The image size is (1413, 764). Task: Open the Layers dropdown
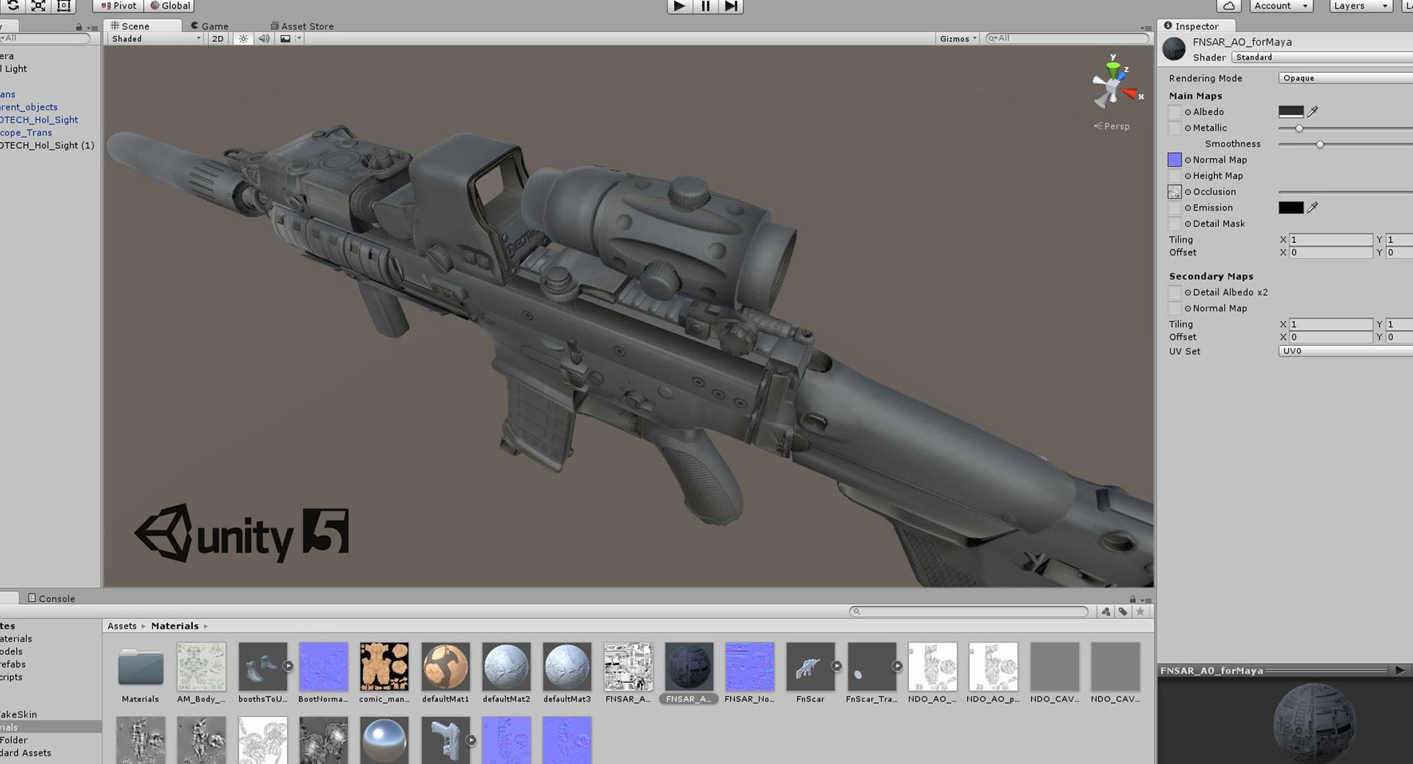[x=1361, y=6]
